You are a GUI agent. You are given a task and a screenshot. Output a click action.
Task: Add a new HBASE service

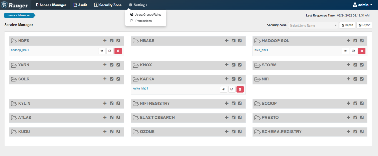(x=226, y=41)
